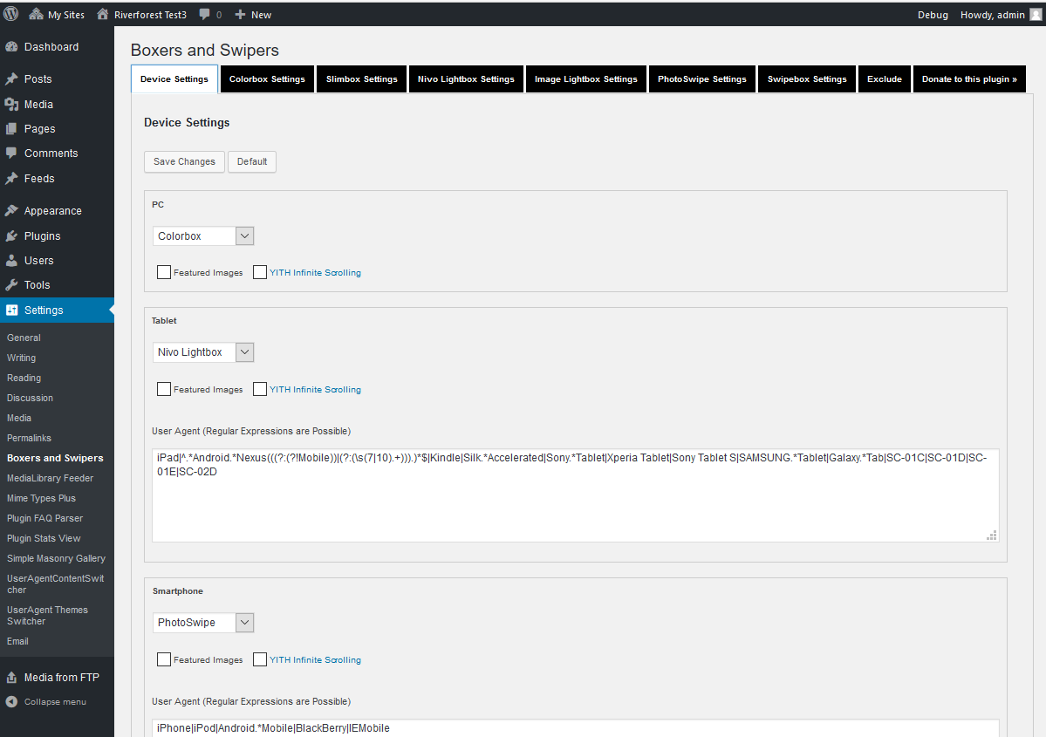Open the Smartphone dropdown showing PhotoSwipe
Screen dimensions: 1046x737
203,622
